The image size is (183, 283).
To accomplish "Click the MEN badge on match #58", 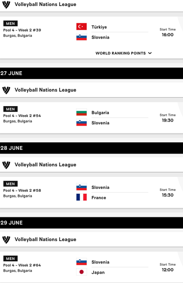I will [x=10, y=184].
